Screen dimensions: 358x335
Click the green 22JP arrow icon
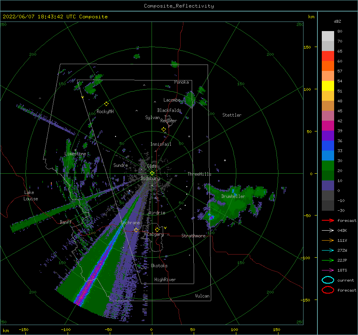[328, 260]
